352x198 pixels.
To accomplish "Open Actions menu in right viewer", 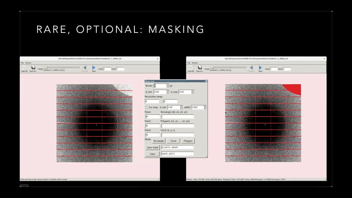I will [x=195, y=63].
